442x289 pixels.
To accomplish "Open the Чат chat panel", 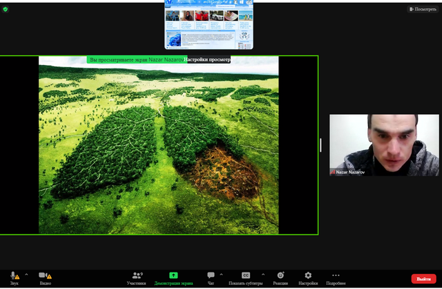I will 211,276.
